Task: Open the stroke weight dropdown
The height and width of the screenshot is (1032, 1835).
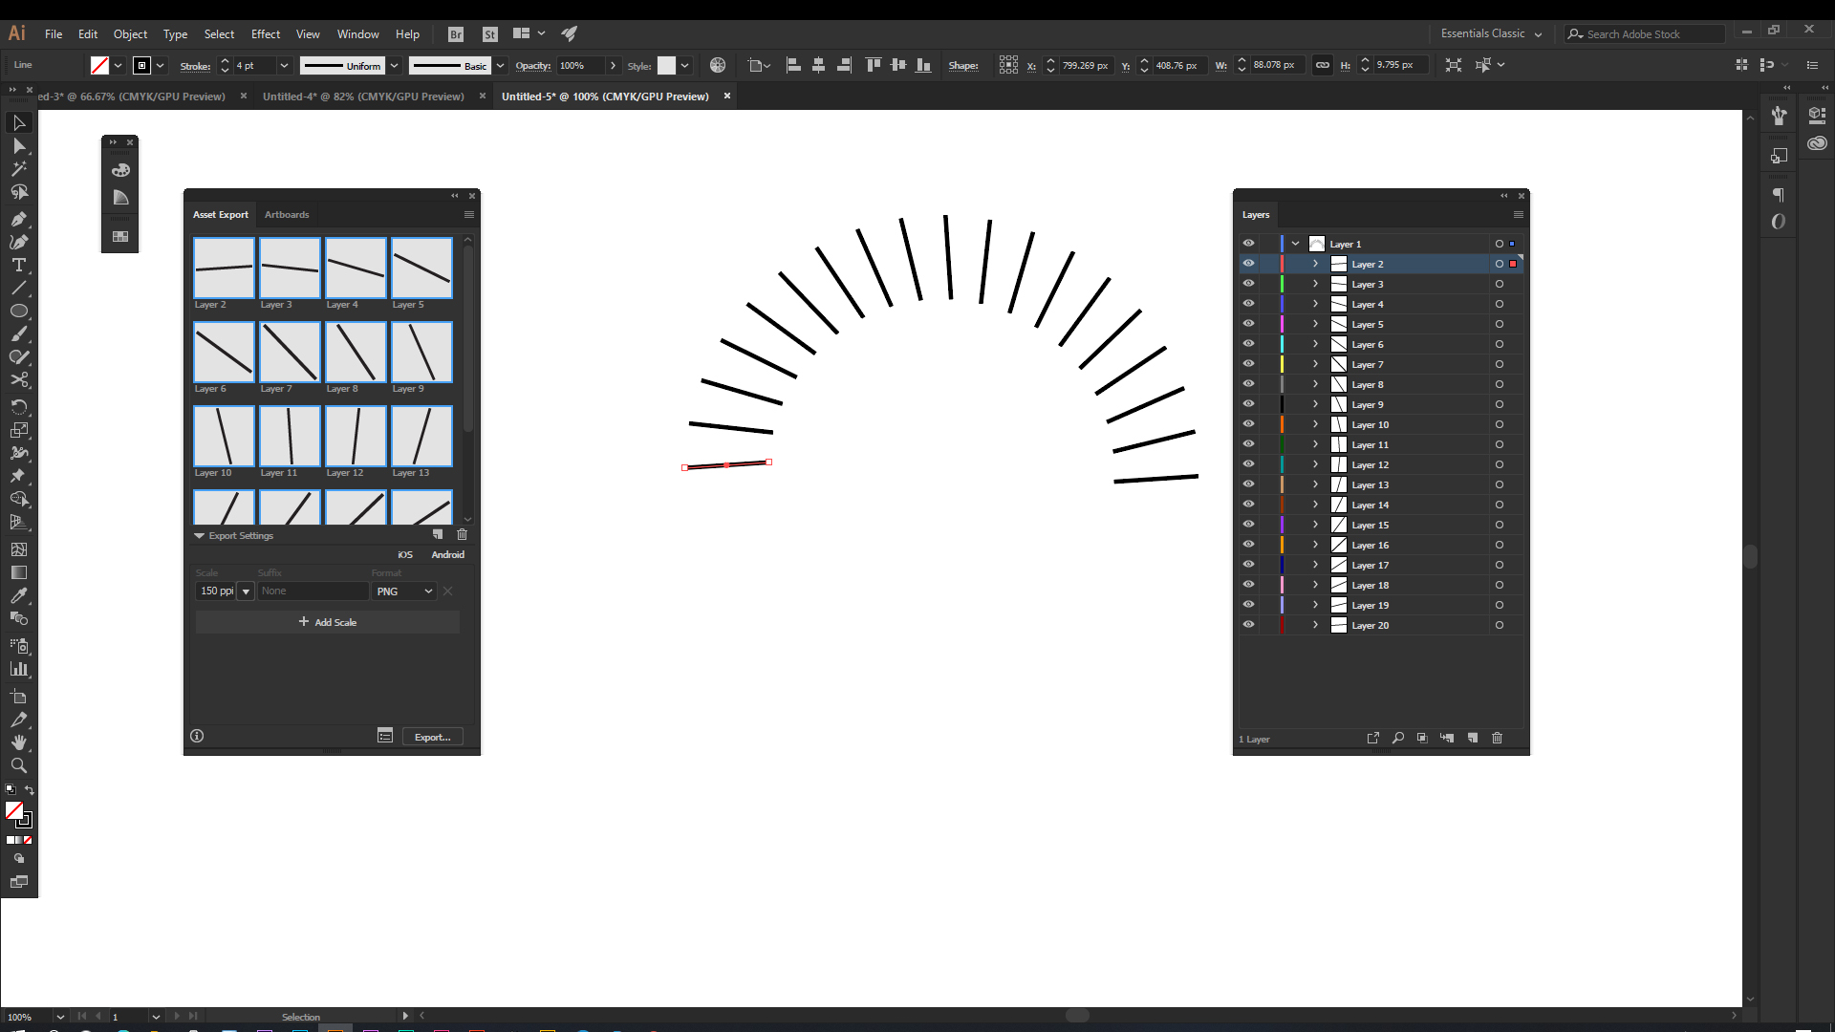Action: click(284, 65)
